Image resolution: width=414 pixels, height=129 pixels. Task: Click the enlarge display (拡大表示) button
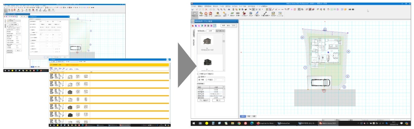[x=220, y=31]
